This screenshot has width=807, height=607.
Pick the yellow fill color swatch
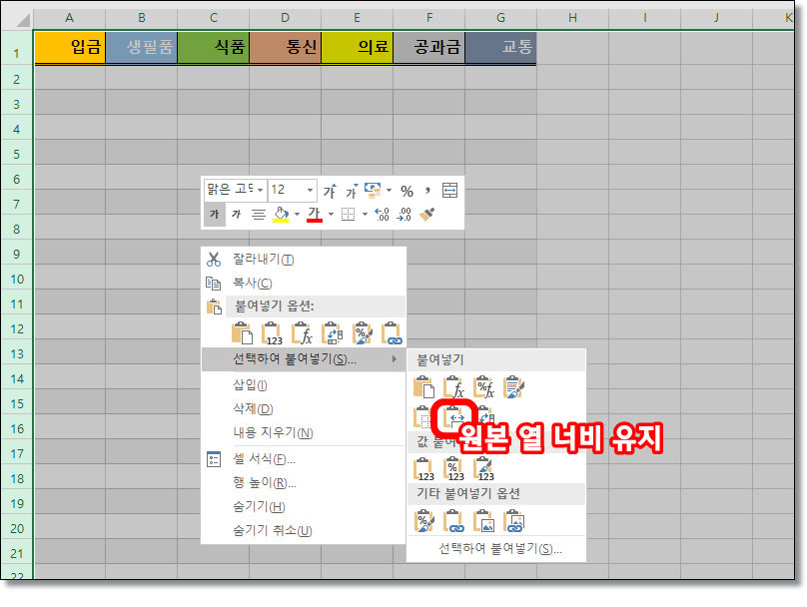(282, 219)
